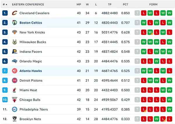Click the Atlanta Hawks red logo
The width and height of the screenshot is (175, 124).
pos(15,71)
